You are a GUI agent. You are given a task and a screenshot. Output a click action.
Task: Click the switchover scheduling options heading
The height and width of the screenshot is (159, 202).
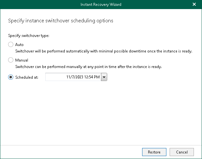(x=60, y=21)
